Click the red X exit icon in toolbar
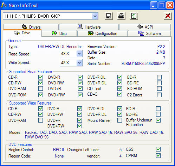Image resolution: width=175 pixels, height=166 pixels. [168, 16]
